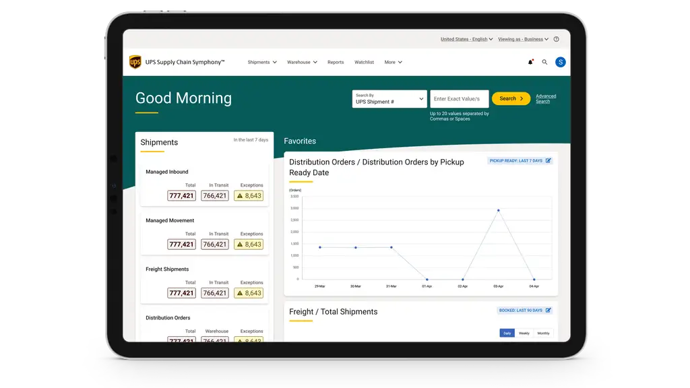Click Managed Inbound exceptions warning badge

pyautogui.click(x=249, y=196)
